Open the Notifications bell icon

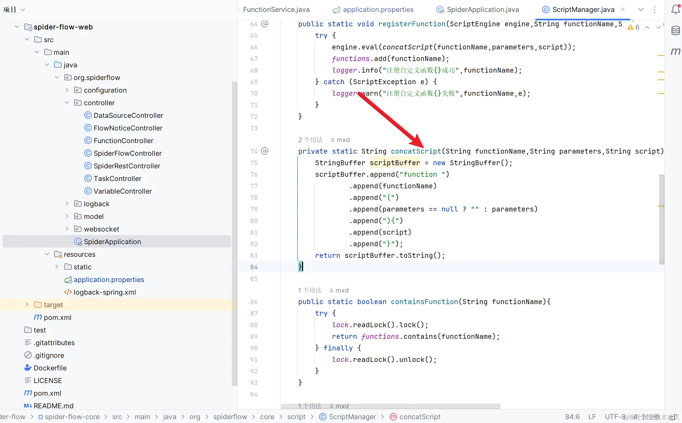675,9
